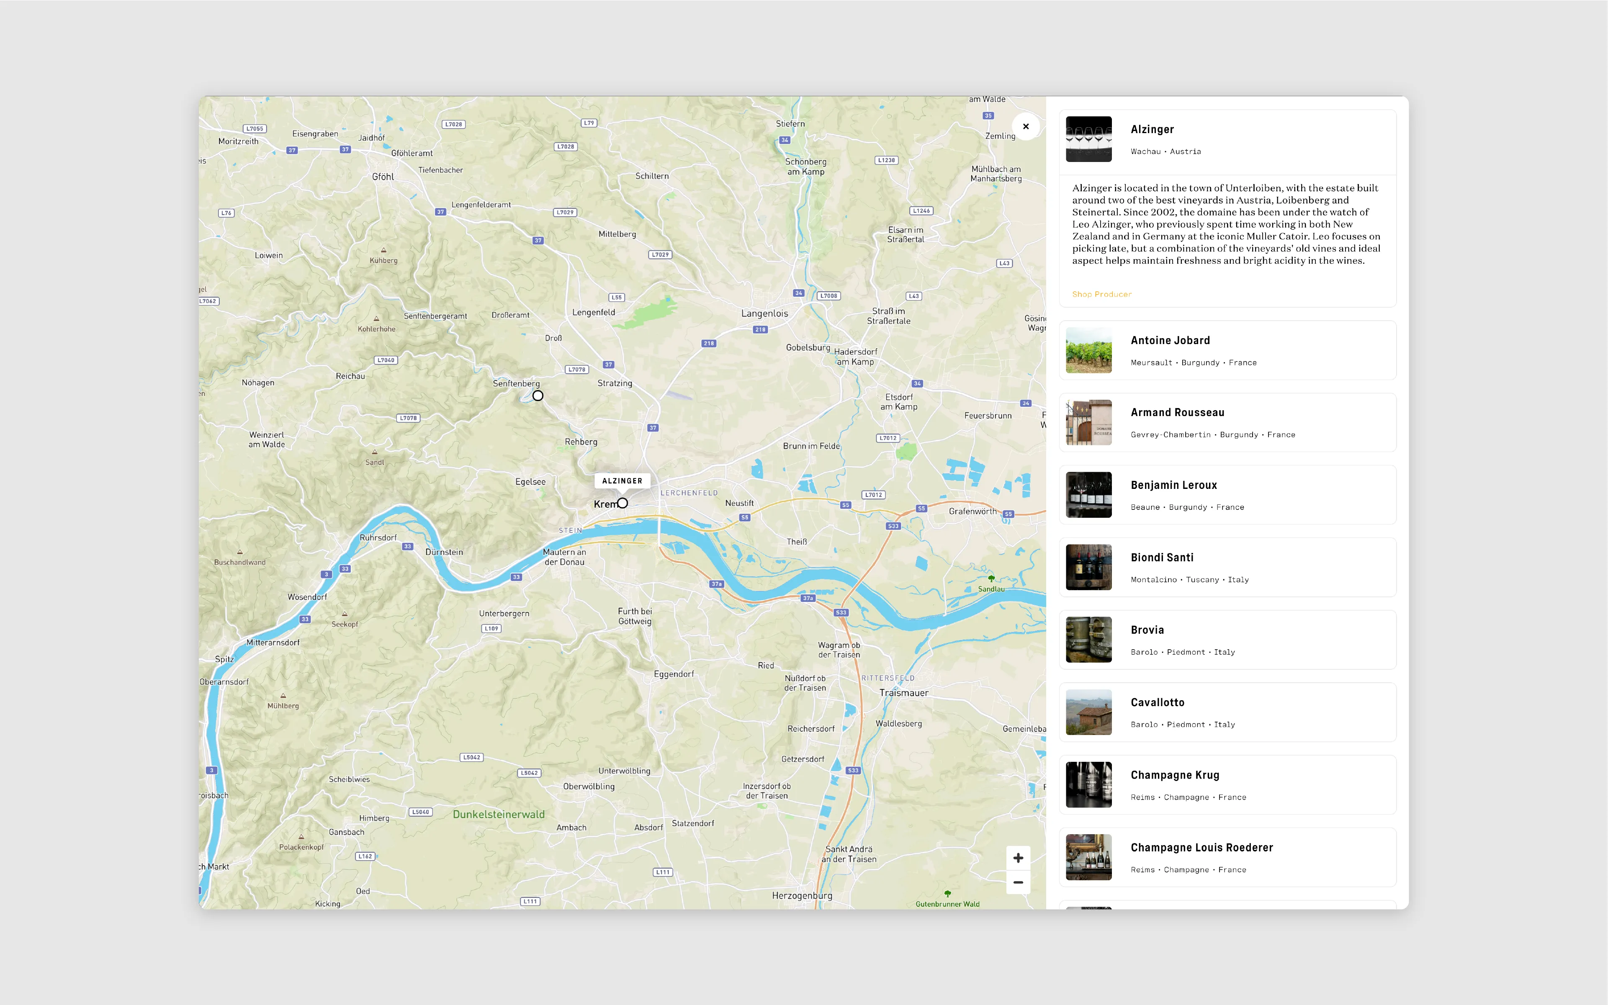Click the Herzogenburg town label on map
The width and height of the screenshot is (1608, 1005).
tap(802, 896)
